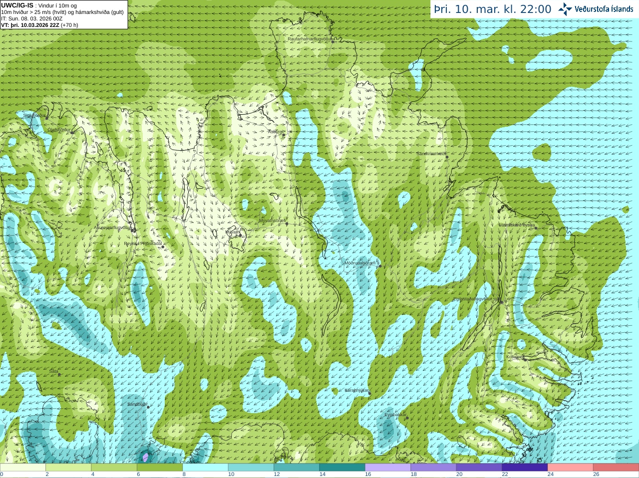Click the 'UWC/IG-IS : Vindur í 10m og' title line

pyautogui.click(x=39, y=5)
